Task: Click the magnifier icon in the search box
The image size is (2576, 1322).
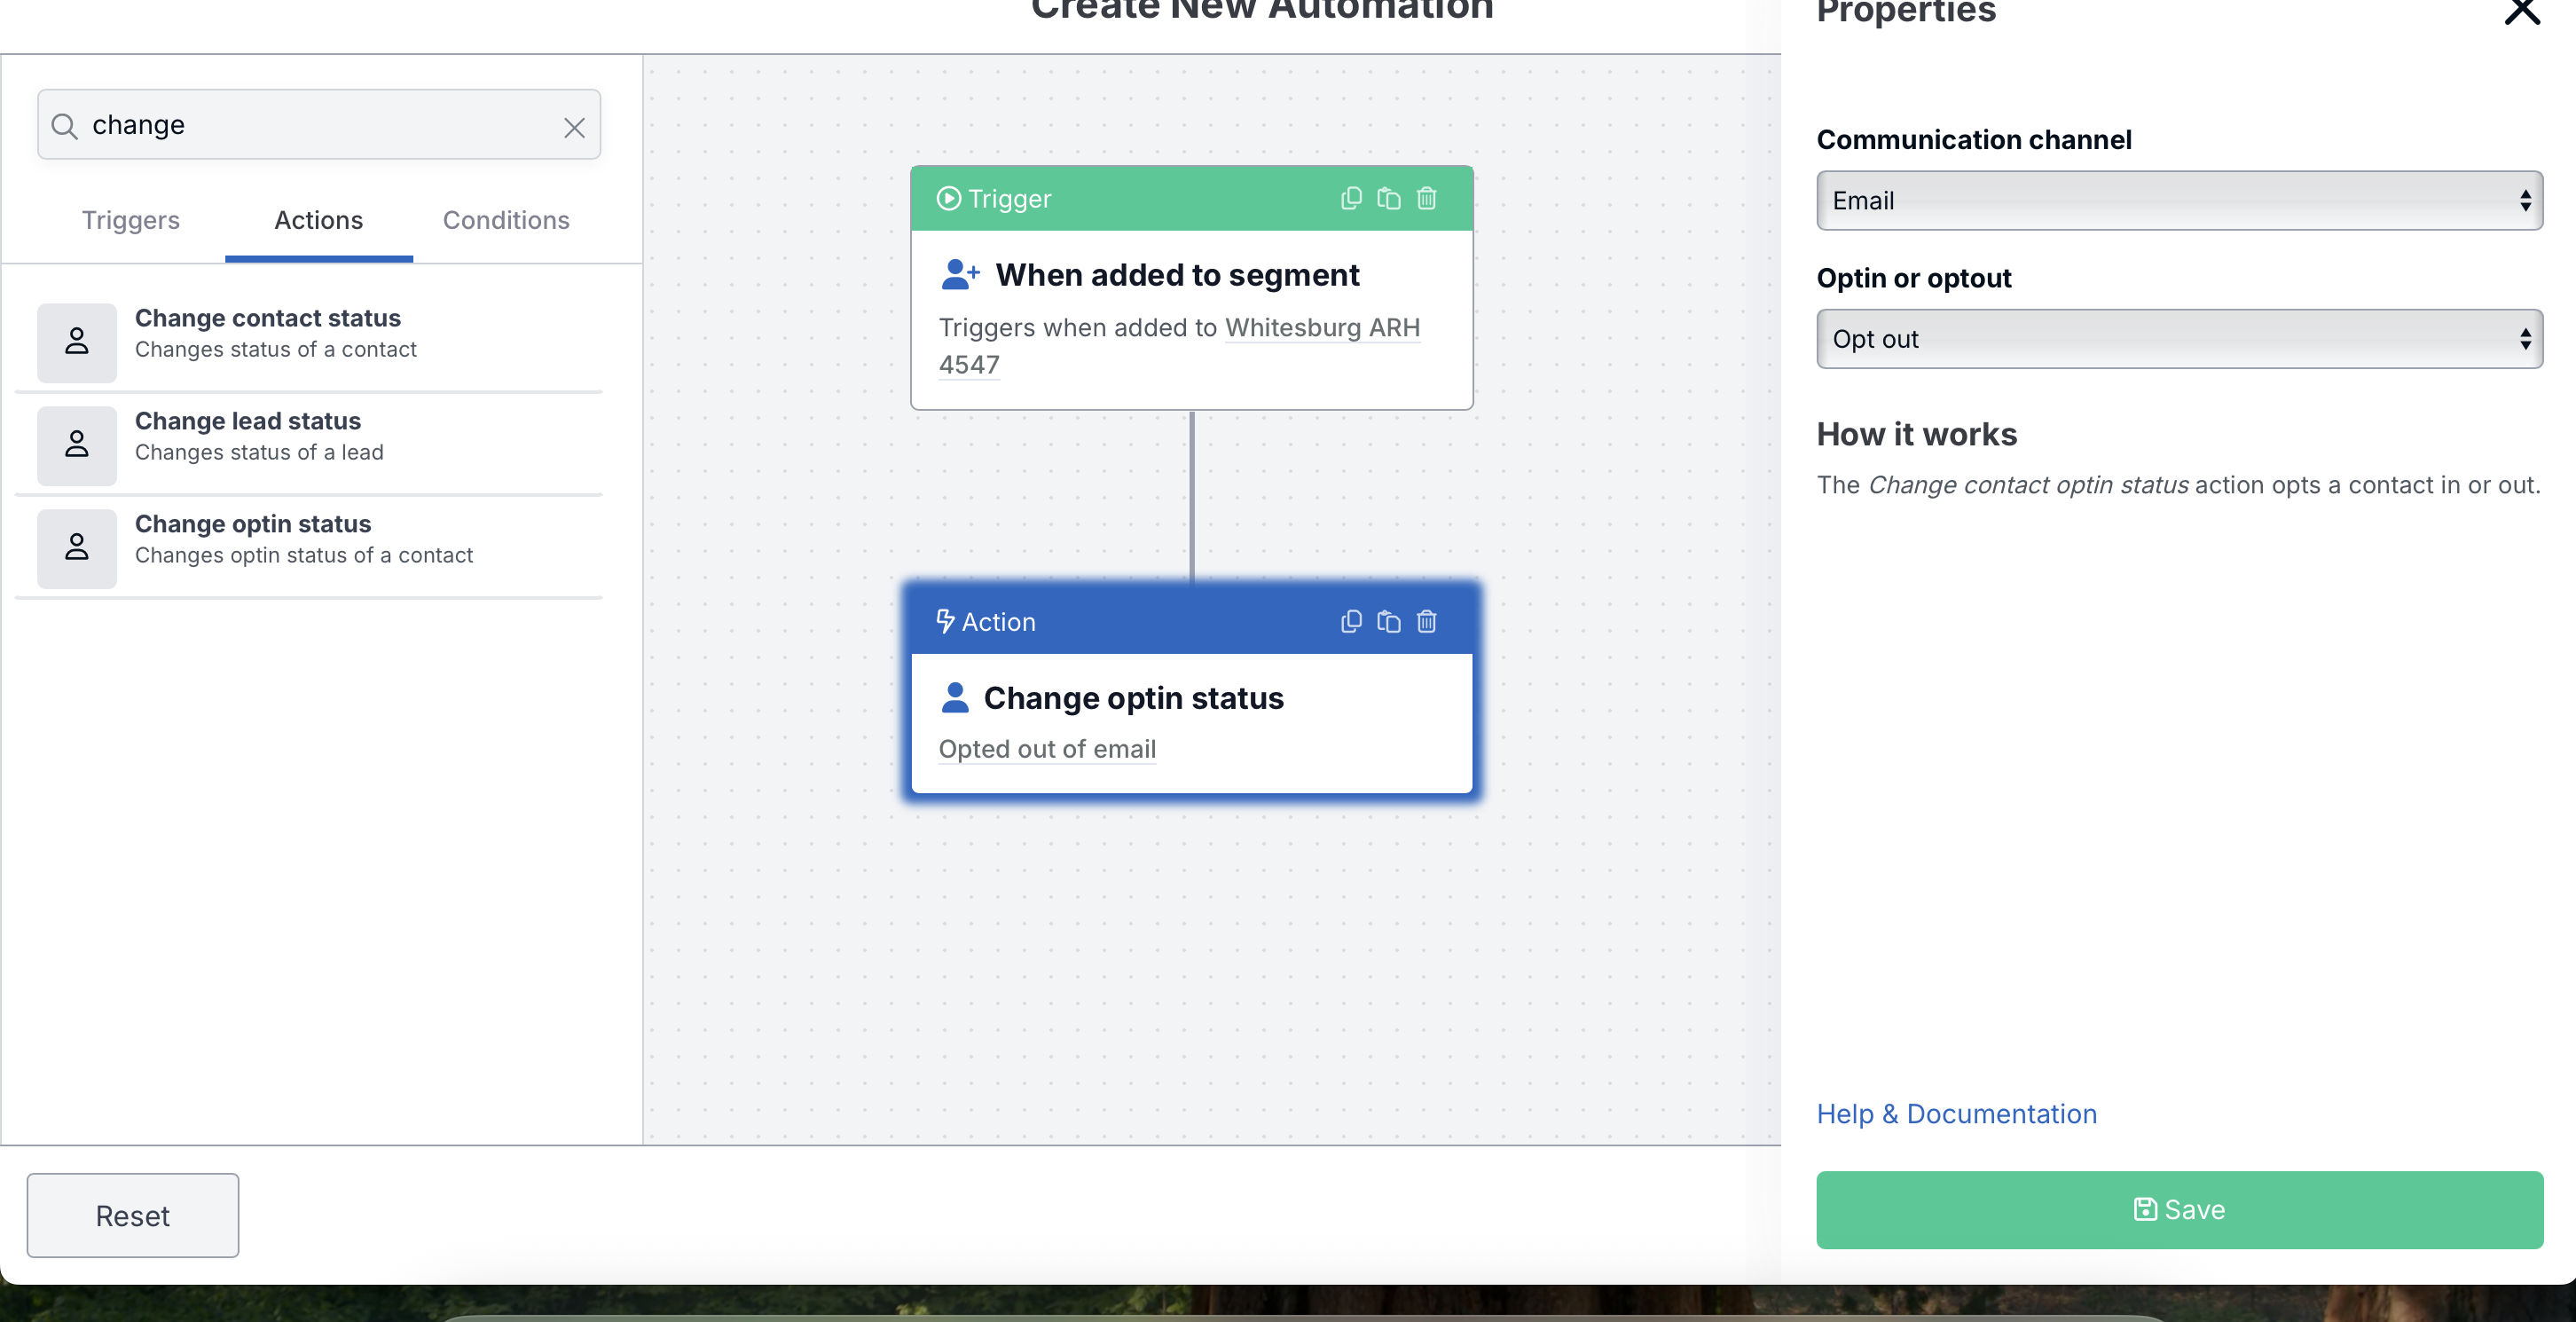Action: click(x=64, y=126)
